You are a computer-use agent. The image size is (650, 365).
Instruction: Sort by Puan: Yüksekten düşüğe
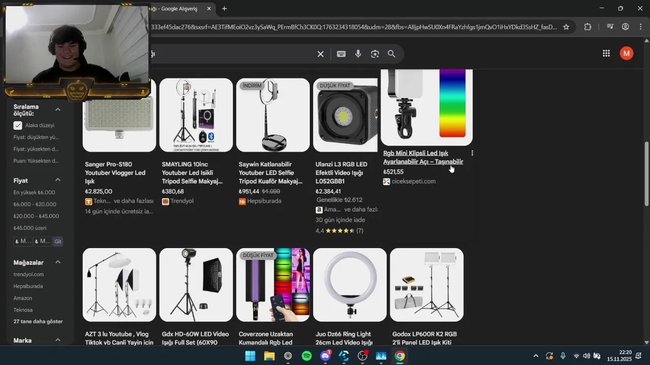click(36, 161)
